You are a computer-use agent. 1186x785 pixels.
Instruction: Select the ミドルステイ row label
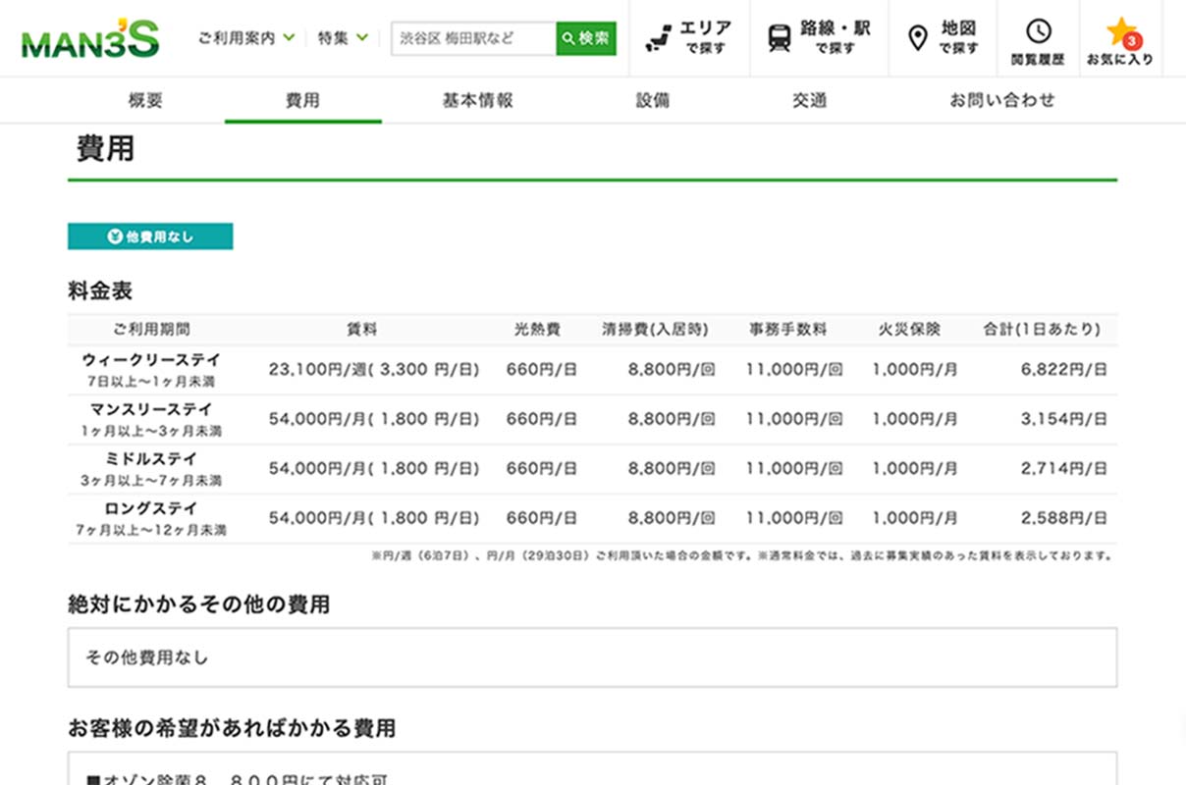[151, 459]
